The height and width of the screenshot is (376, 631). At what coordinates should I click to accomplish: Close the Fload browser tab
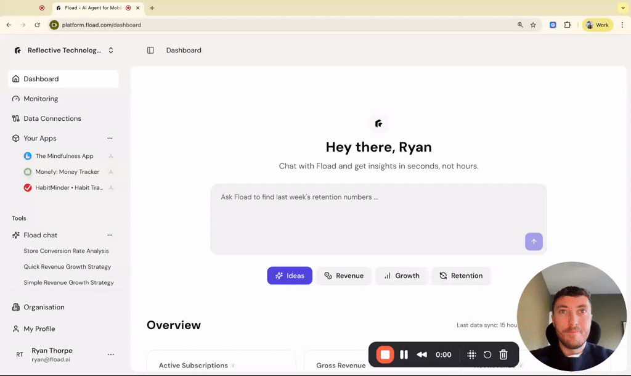[x=137, y=8]
